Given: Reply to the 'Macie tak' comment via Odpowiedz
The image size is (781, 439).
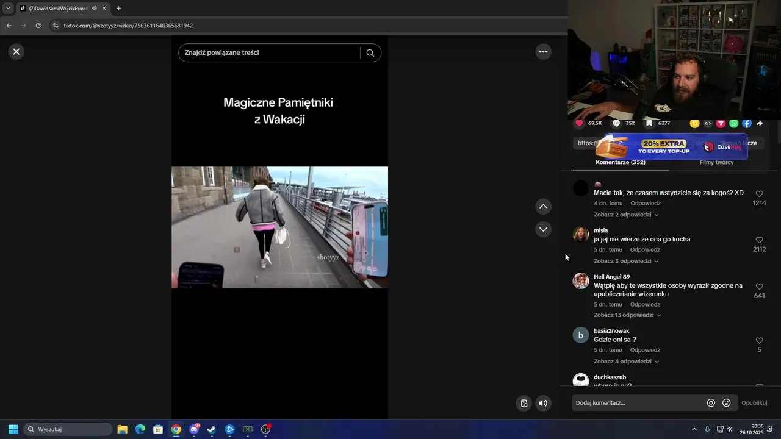Looking at the screenshot, I should point(645,203).
